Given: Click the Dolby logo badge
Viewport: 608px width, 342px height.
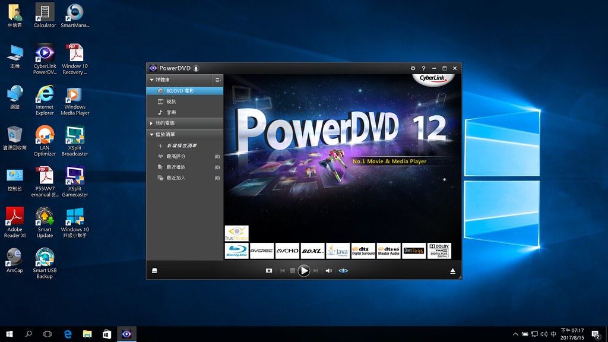Looking at the screenshot, I should 439,251.
